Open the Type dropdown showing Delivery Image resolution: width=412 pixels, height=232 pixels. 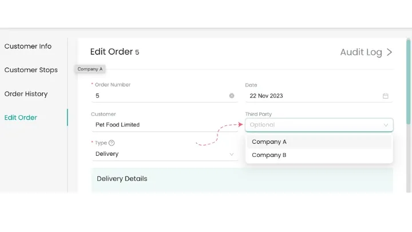click(x=160, y=154)
